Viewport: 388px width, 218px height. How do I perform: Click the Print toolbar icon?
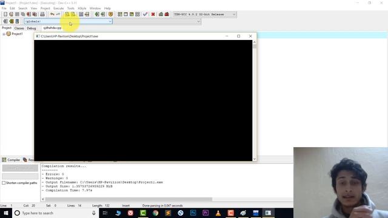coord(42,15)
